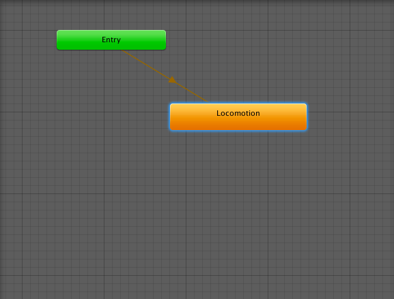
Task: Click the right end of the Entry node
Action: (x=163, y=40)
